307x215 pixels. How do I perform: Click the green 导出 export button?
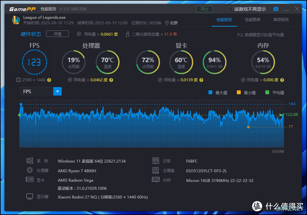click(205, 9)
